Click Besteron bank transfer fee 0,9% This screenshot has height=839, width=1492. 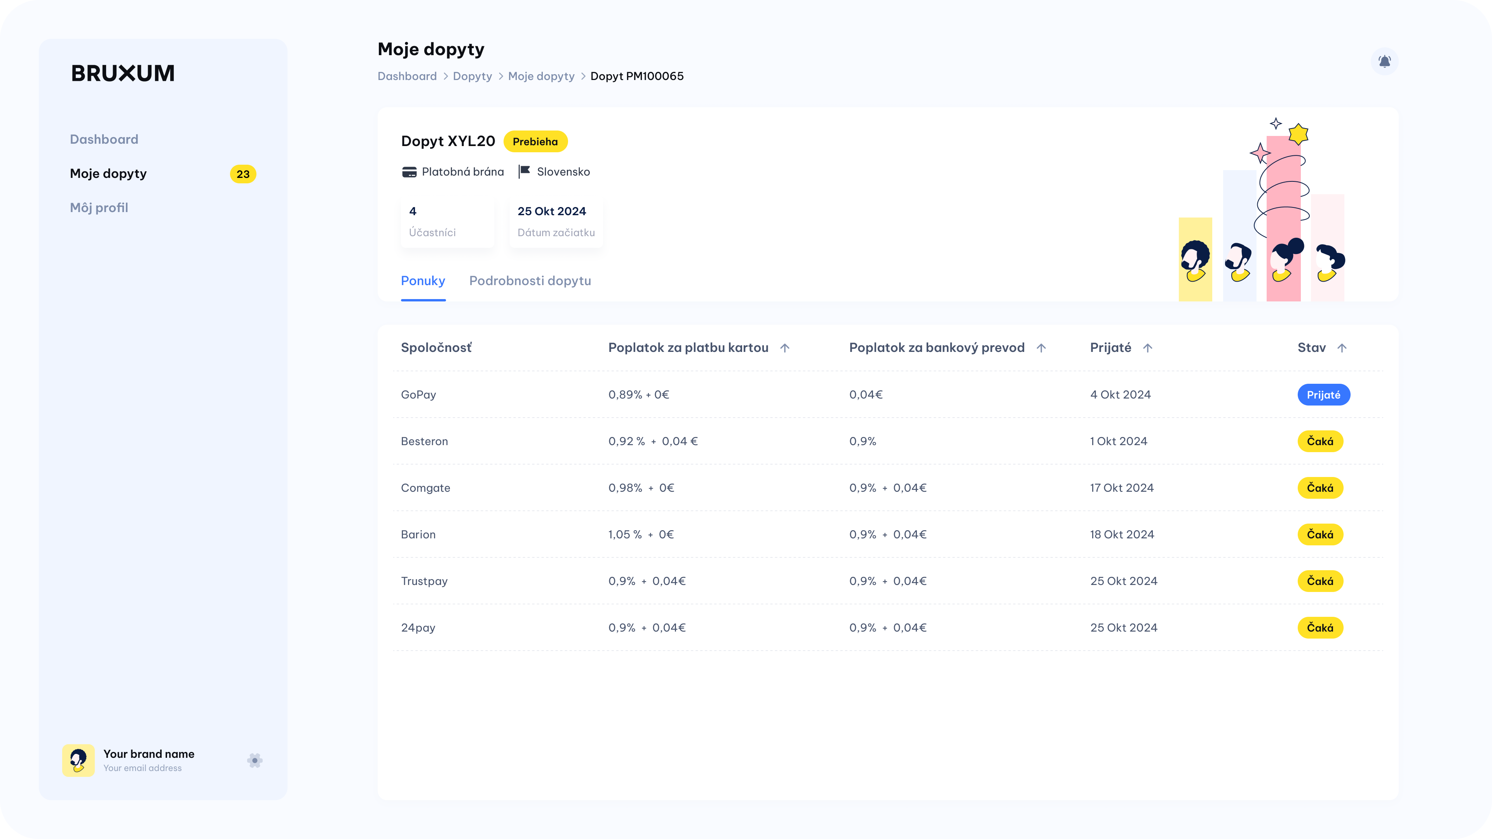pyautogui.click(x=863, y=441)
